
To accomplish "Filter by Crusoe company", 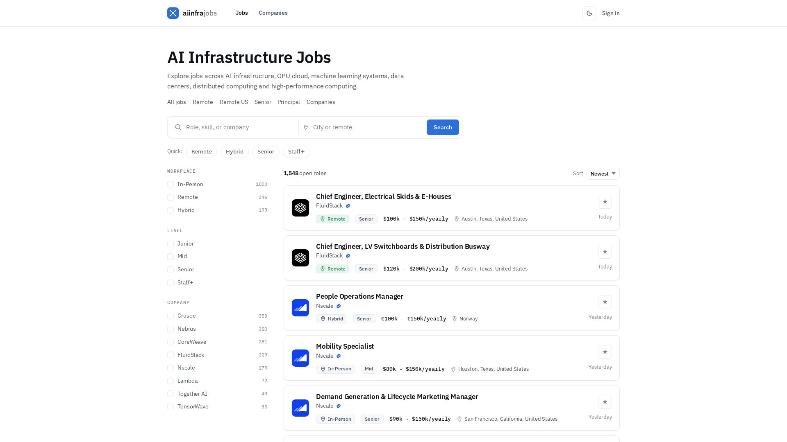I will click(171, 316).
